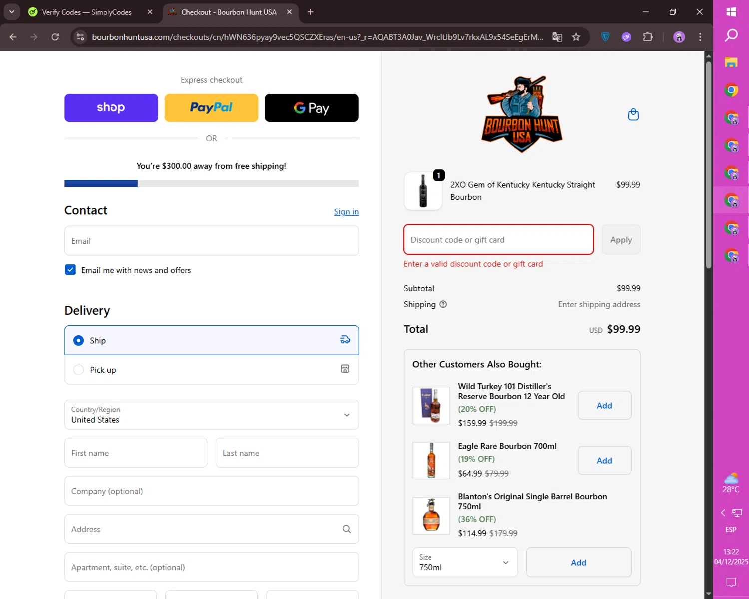This screenshot has width=749, height=599.
Task: Click the free shipping progress bar
Action: [x=211, y=183]
